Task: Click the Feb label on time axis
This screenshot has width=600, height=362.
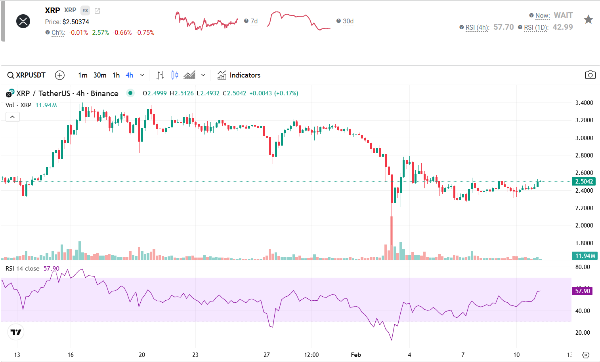Action: pos(356,355)
